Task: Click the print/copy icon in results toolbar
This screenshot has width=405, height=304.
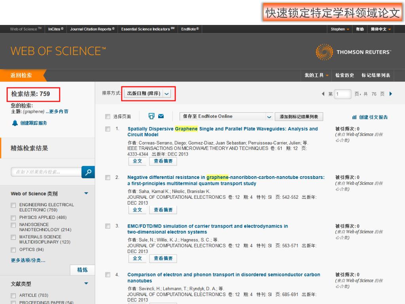Action: [x=151, y=116]
